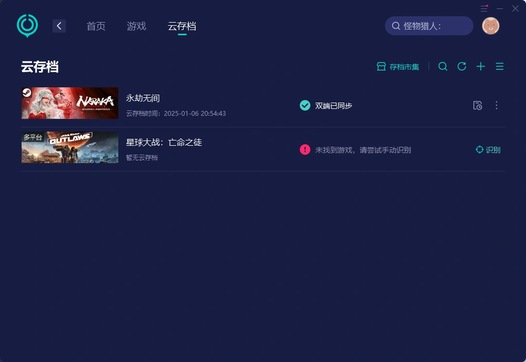Click the 双端已同步 sync status
The image size is (526, 362).
(326, 106)
